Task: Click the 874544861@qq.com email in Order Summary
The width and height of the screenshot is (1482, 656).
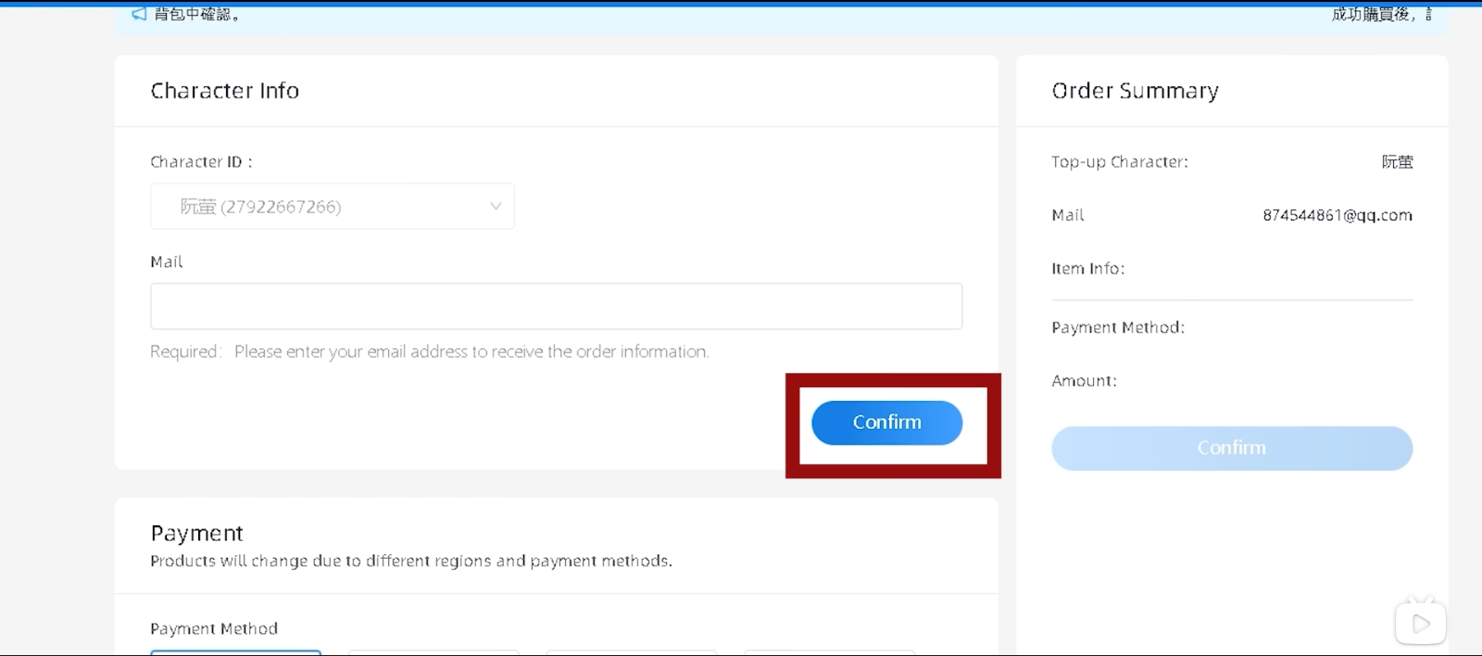Action: pyautogui.click(x=1338, y=215)
